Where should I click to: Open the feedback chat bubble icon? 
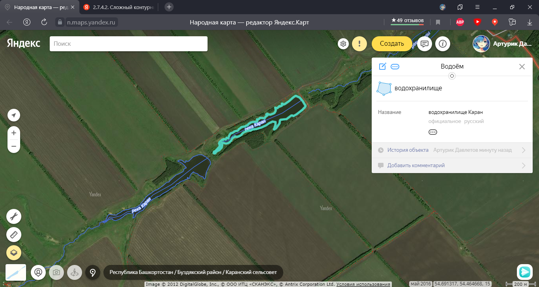click(x=425, y=44)
